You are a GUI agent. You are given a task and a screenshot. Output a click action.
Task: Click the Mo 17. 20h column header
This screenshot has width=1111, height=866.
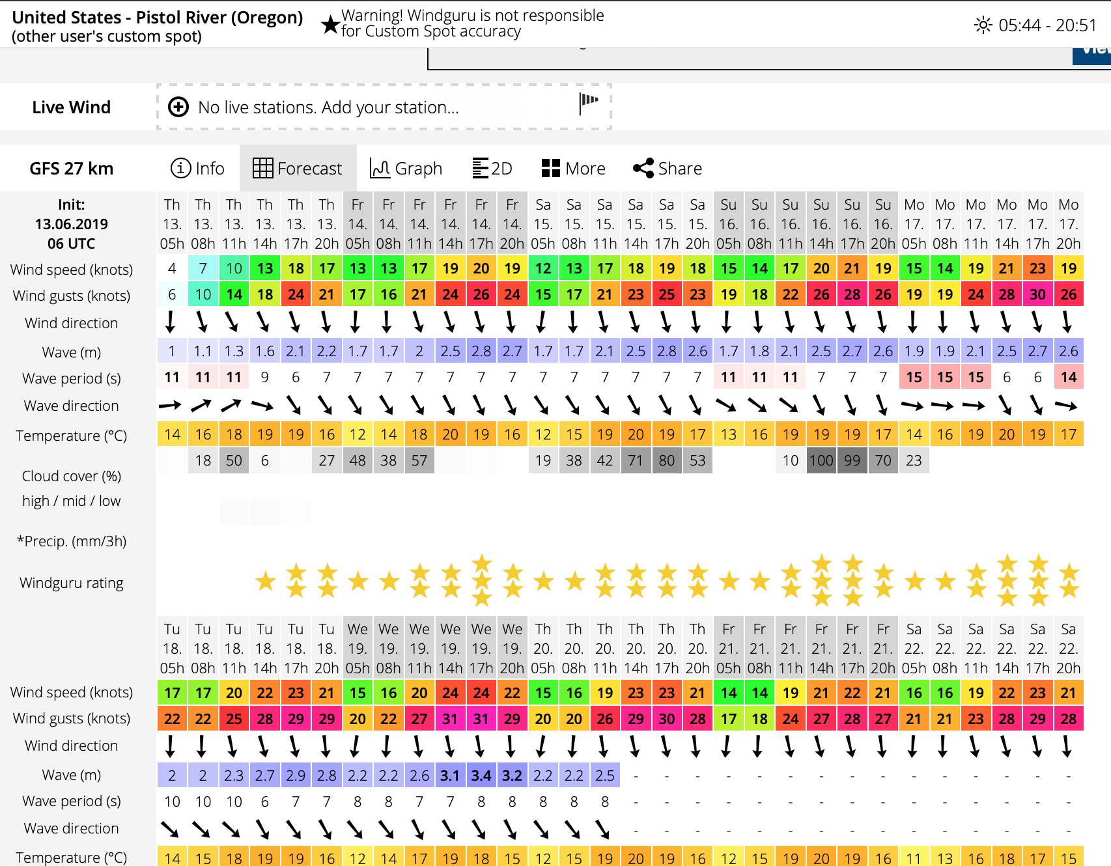(x=1069, y=224)
